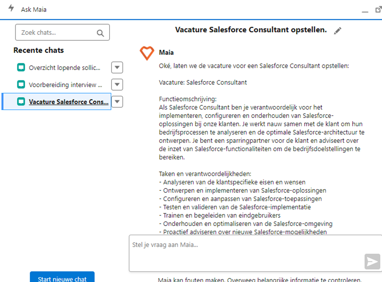Image resolution: width=382 pixels, height=282 pixels.
Task: Select the Vacature Salesforce Cons... chat
Action: pyautogui.click(x=69, y=102)
